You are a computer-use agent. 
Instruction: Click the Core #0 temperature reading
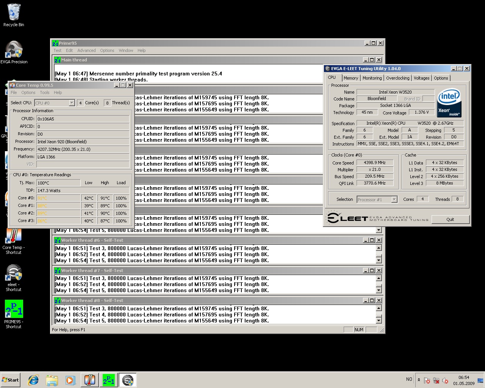tap(58, 198)
